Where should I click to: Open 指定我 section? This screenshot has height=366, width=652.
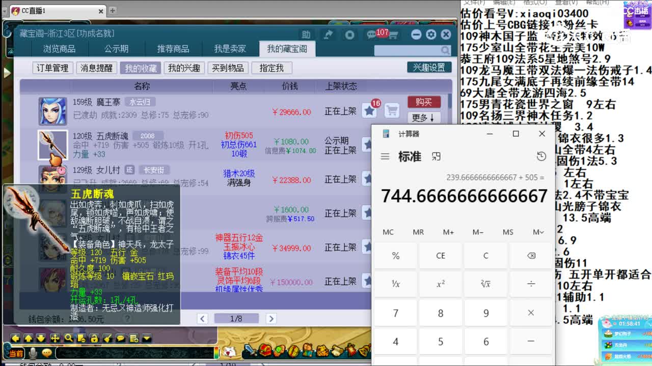coord(271,68)
